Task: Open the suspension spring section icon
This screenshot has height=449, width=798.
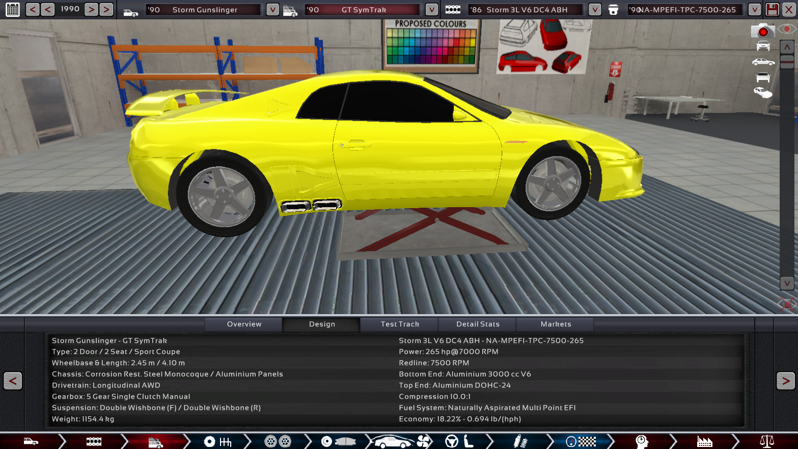Action: click(519, 441)
